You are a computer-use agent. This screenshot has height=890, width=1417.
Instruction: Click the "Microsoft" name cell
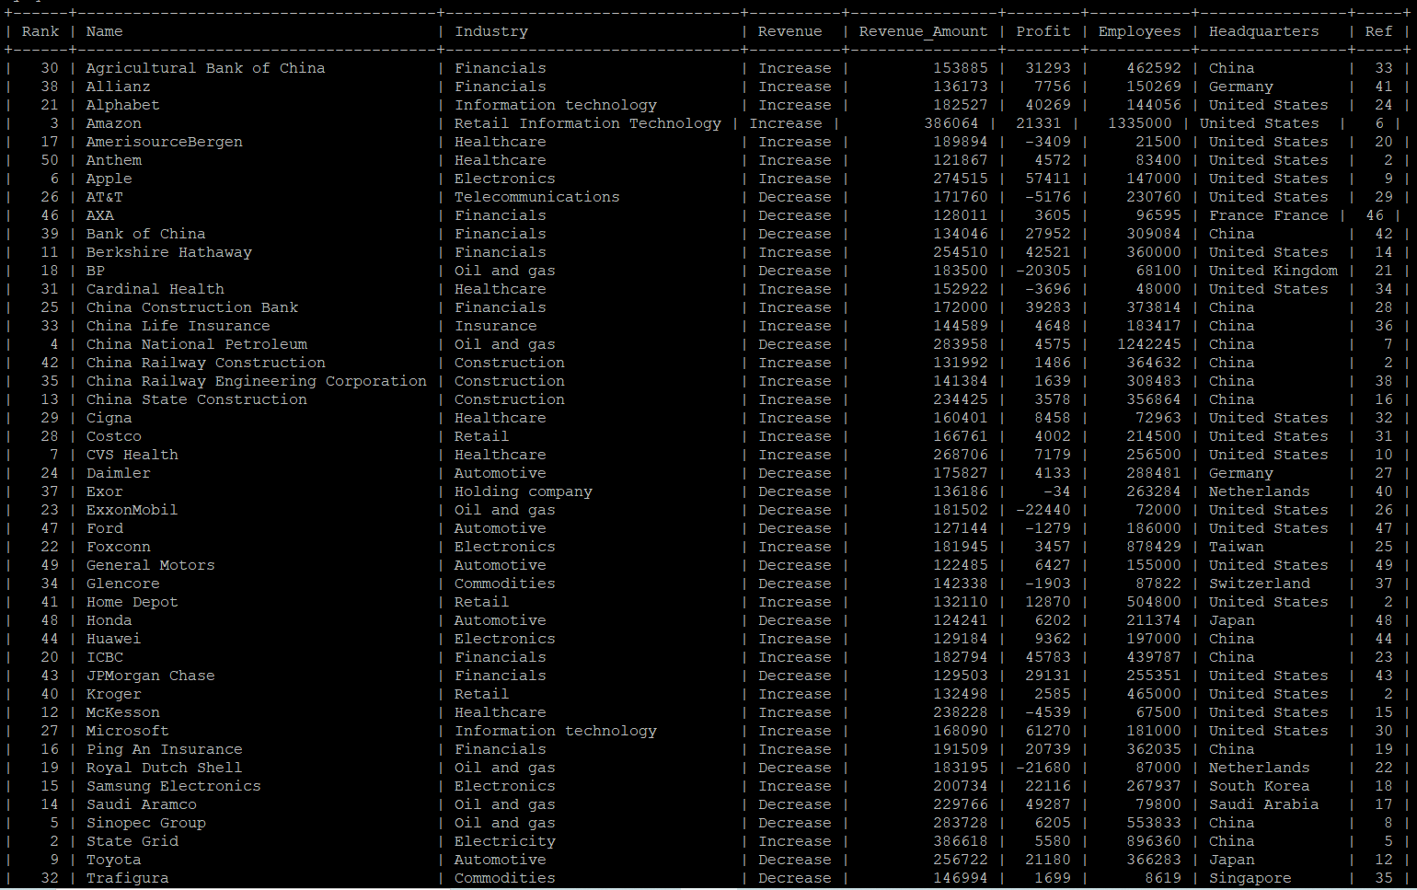click(x=127, y=731)
